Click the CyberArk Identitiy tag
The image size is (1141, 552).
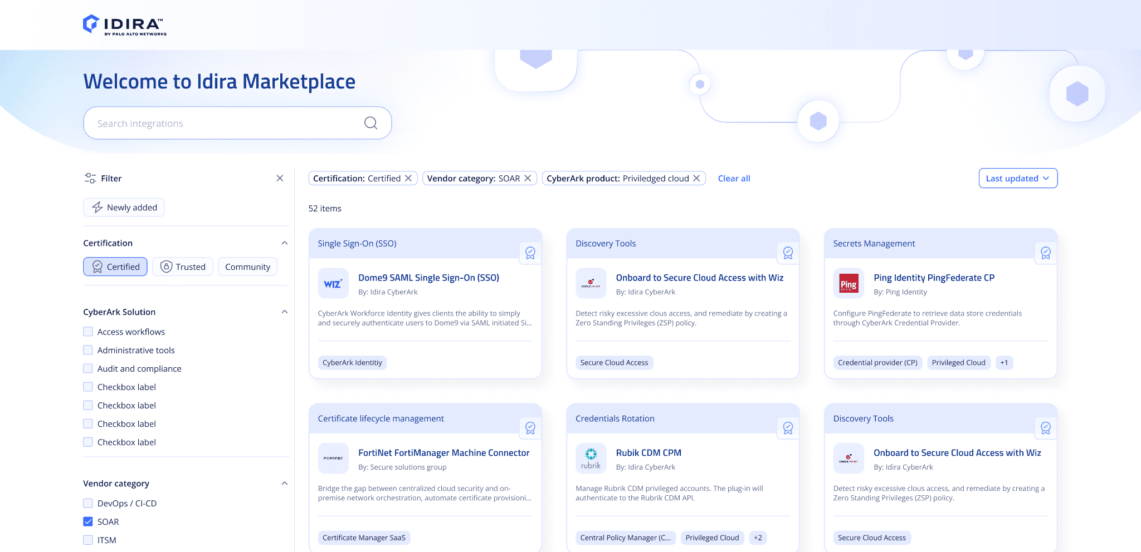pyautogui.click(x=352, y=363)
